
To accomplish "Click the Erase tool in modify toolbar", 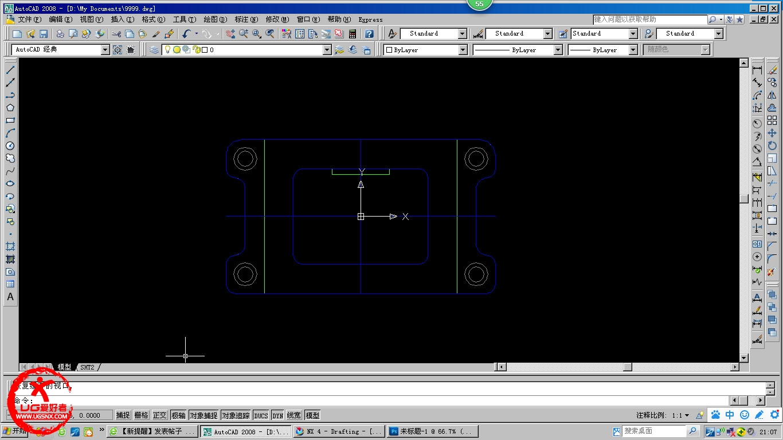I will (x=772, y=70).
